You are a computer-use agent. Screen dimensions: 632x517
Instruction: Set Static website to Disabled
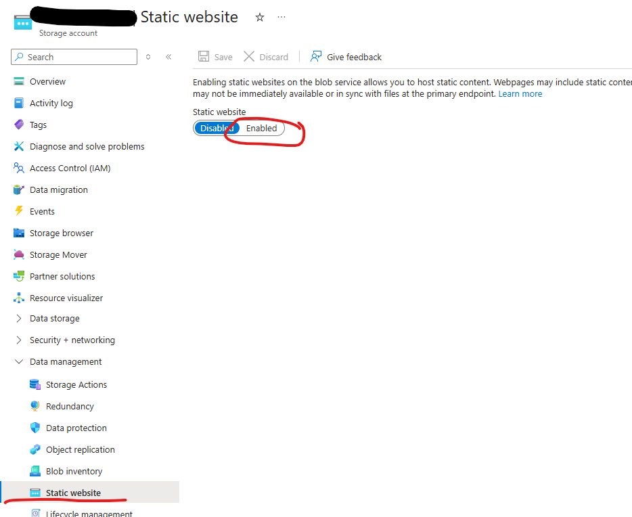[215, 128]
